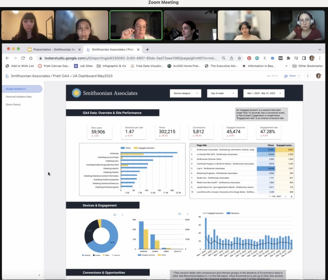Open device bar chart three-dot menu
Viewport: 328px width, 280px height.
click(x=187, y=214)
